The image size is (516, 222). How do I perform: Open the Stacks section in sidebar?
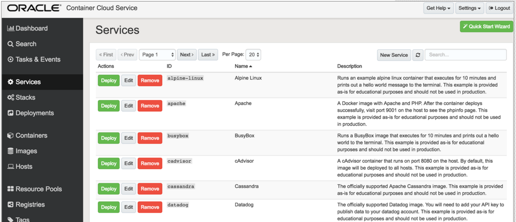[22, 98]
